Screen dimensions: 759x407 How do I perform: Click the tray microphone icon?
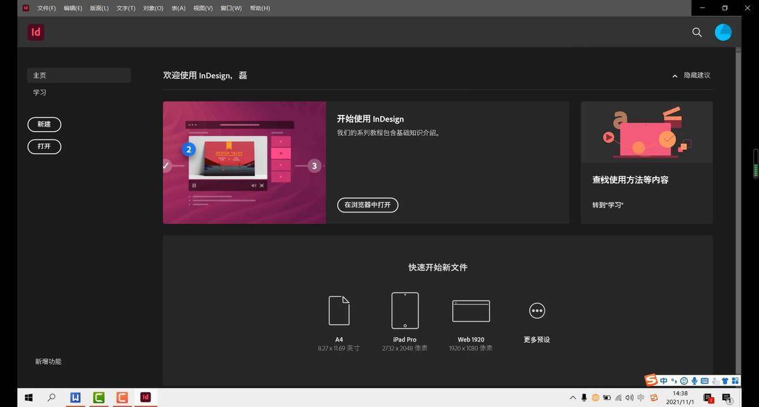pos(584,398)
